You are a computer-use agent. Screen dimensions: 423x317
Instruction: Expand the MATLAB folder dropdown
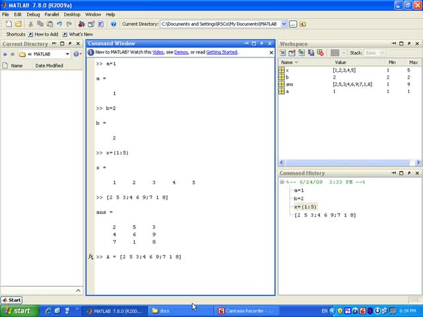click(67, 54)
